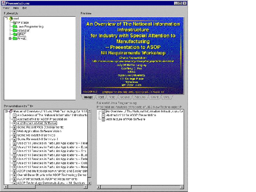
Task: Collapse the root node in Foilworlds tree
Action: [6, 19]
